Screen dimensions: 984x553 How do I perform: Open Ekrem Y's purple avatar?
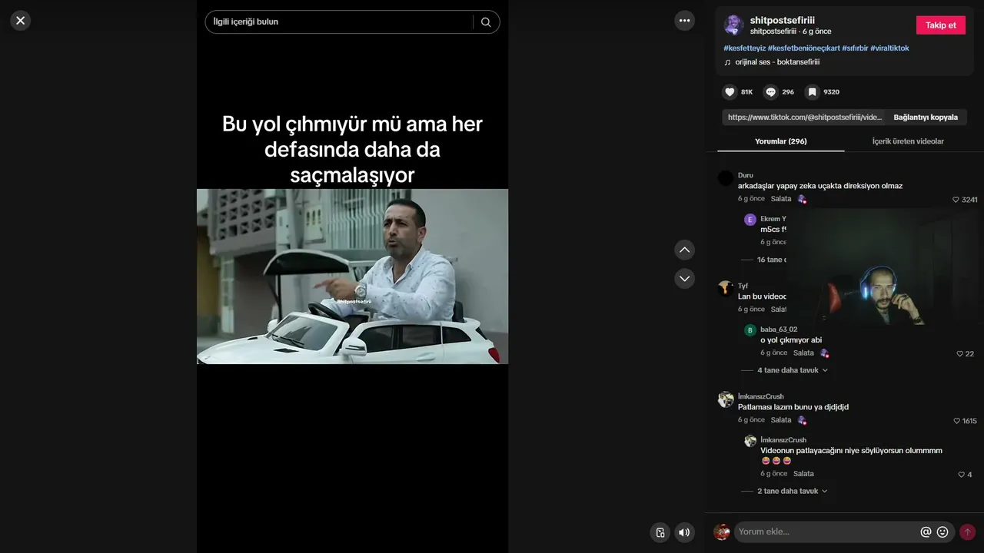750,220
